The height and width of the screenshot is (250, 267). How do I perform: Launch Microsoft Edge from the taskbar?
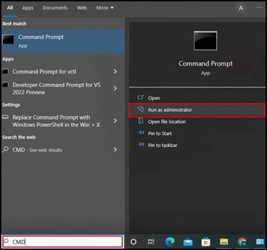tap(170, 242)
